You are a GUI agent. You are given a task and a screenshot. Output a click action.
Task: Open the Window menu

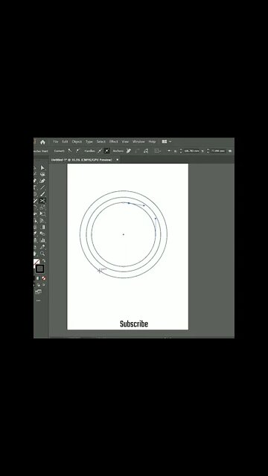pos(138,141)
